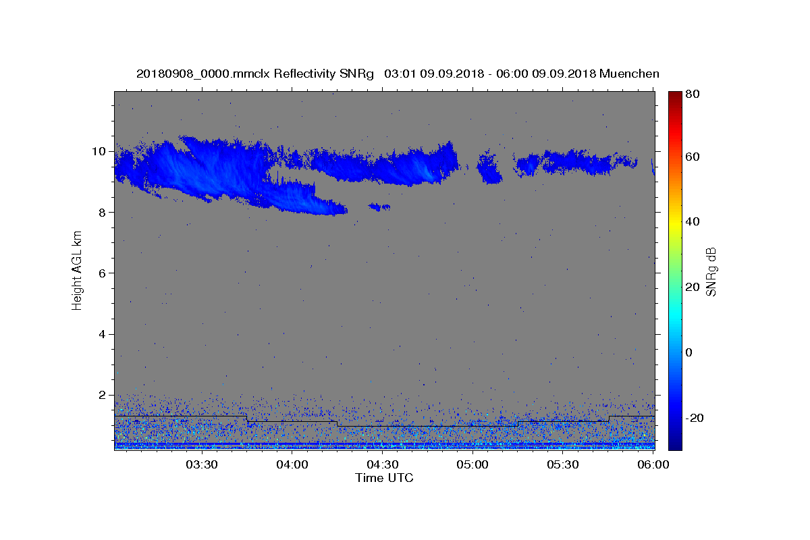Click the SNRg dB colorbar title

pyautogui.click(x=710, y=271)
